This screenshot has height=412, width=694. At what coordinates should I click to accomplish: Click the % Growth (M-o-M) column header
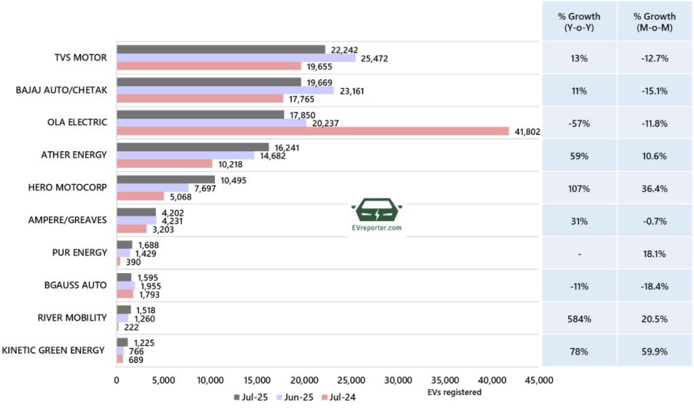pos(655,22)
